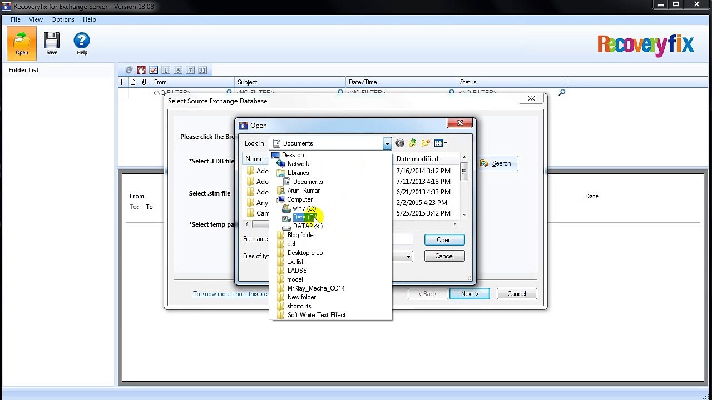Select the Data (E:) drive
712x400 pixels.
[x=304, y=217]
